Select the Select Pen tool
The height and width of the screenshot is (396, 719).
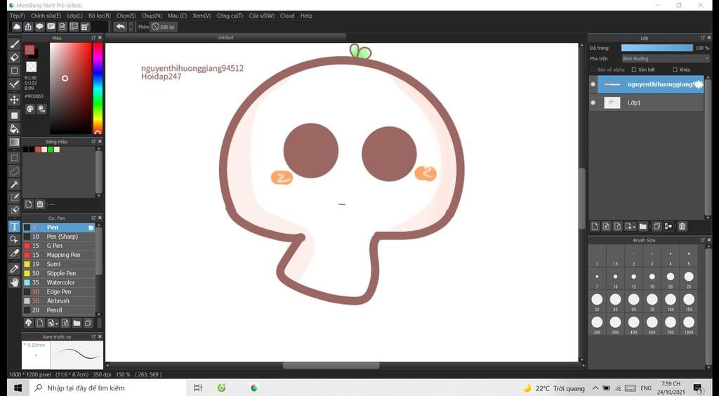point(14,197)
